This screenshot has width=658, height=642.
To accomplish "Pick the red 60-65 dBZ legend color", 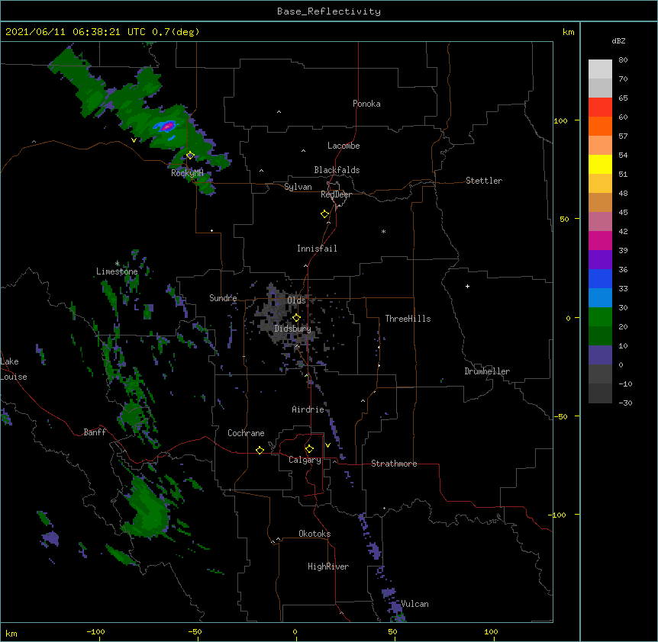I will coord(600,108).
